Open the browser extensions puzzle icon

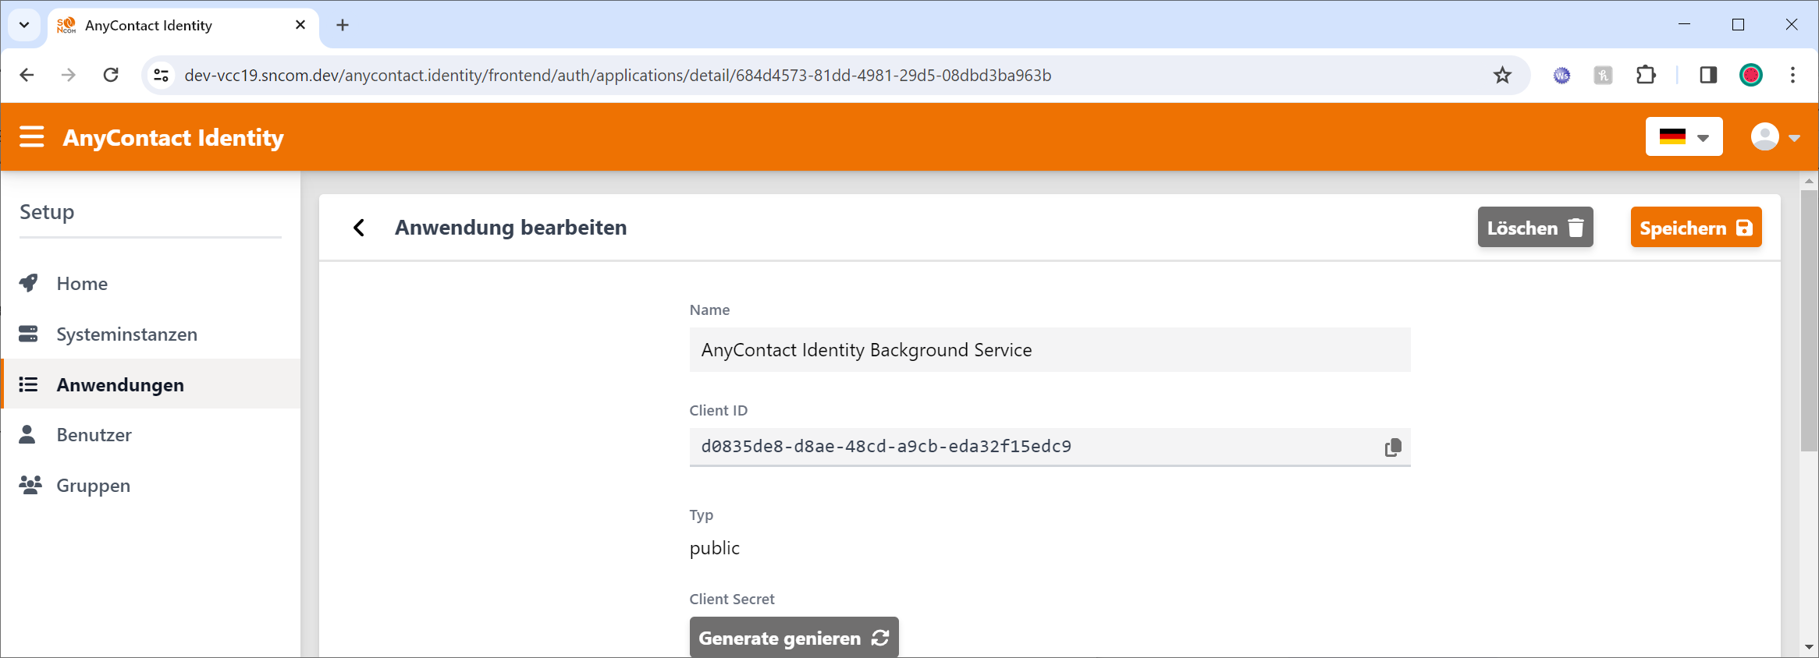click(x=1645, y=76)
